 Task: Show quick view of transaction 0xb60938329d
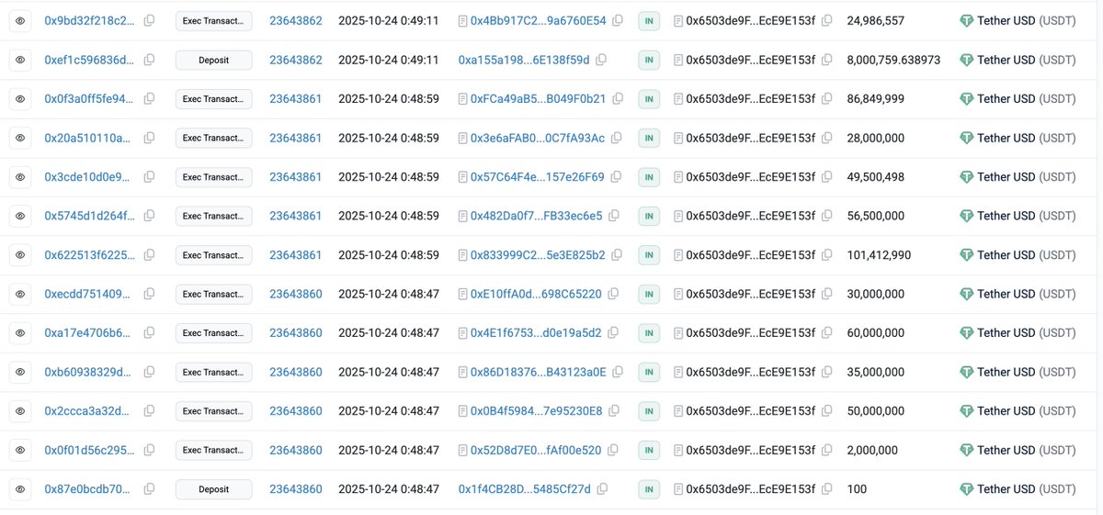tap(19, 372)
